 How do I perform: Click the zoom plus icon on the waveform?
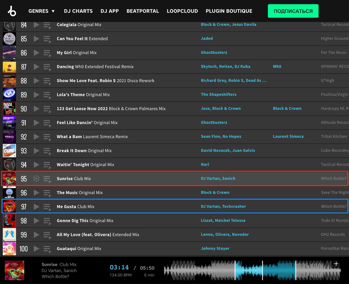tap(336, 264)
